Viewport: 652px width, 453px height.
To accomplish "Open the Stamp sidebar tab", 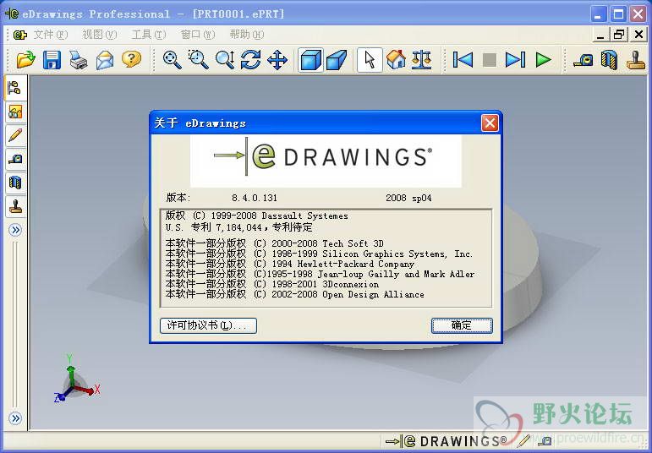I will tap(15, 206).
